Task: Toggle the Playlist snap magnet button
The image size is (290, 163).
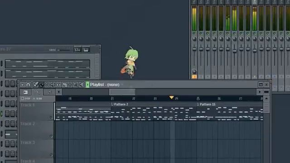Action: (28, 85)
